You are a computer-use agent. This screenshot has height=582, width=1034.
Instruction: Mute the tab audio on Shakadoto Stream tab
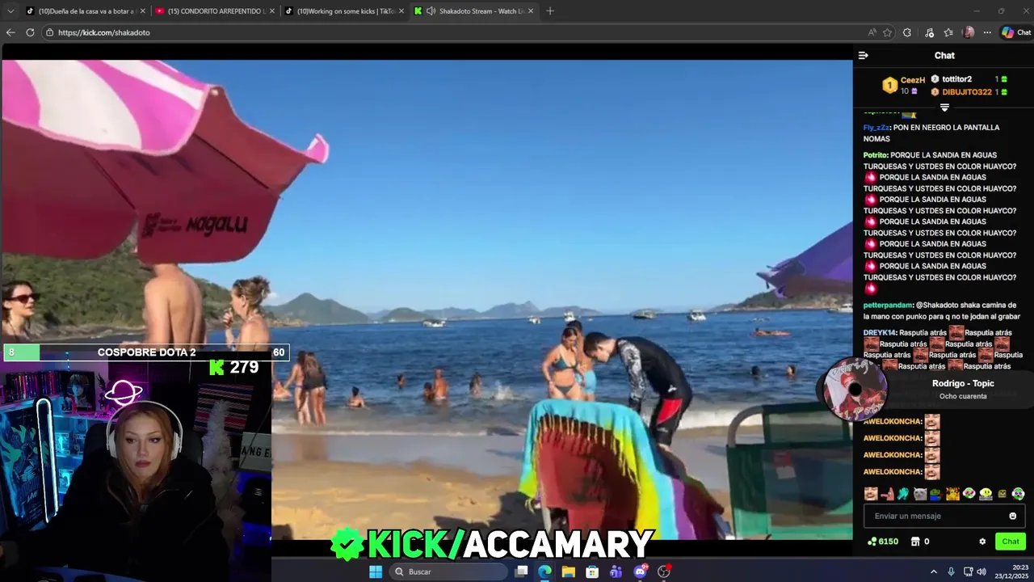431,11
